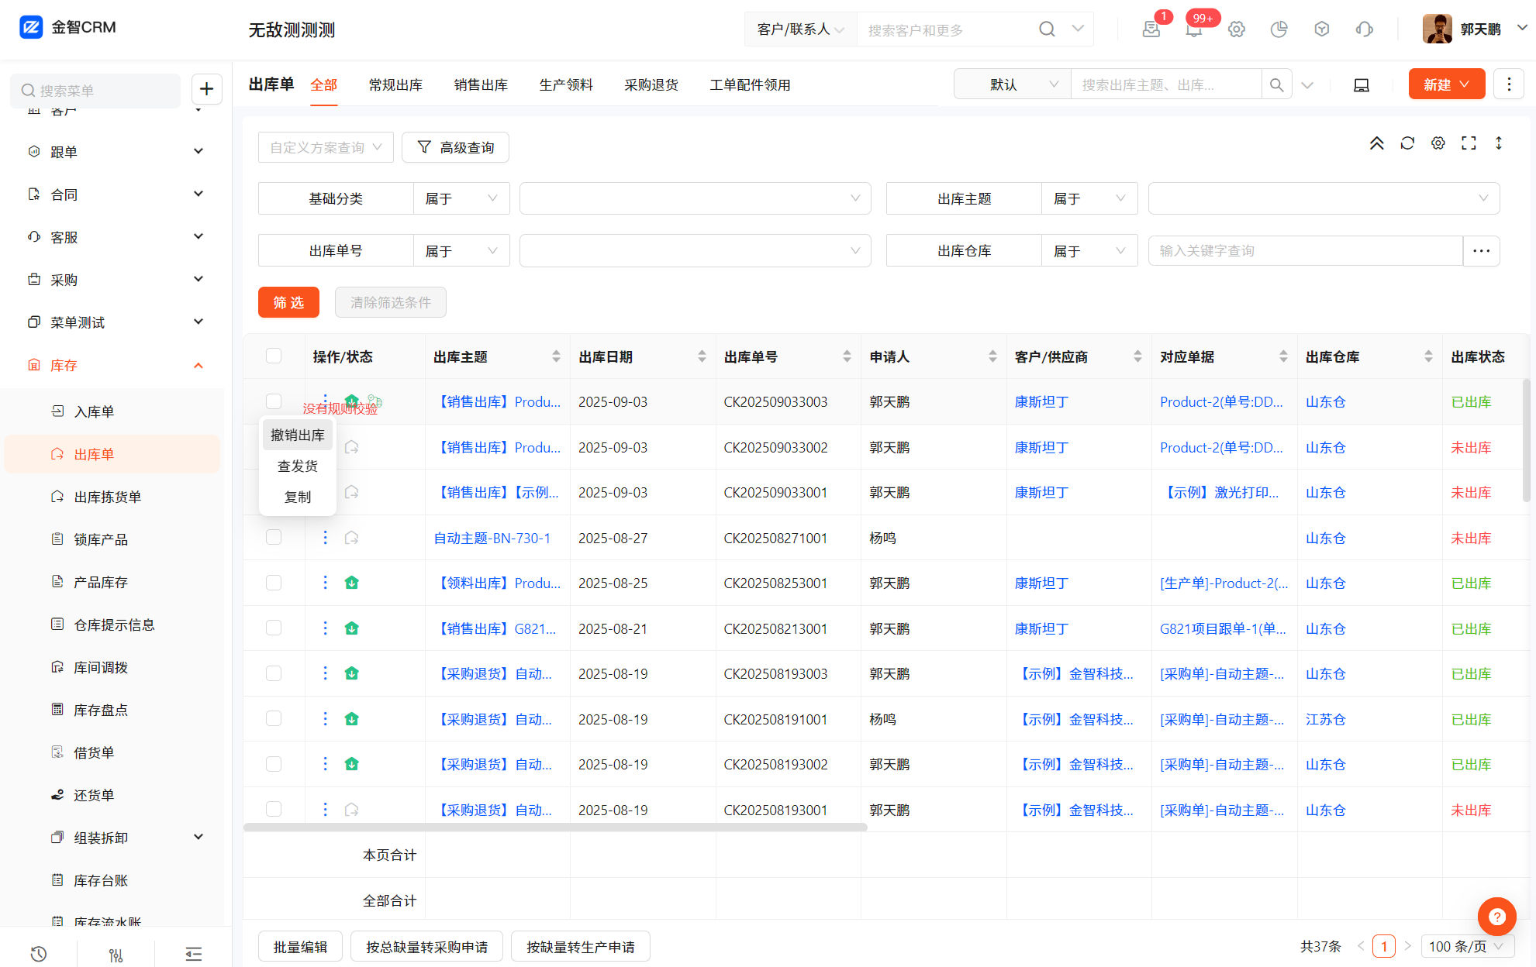This screenshot has width=1536, height=967.
Task: Tick checkbox for CK202508253001 row
Action: [274, 583]
